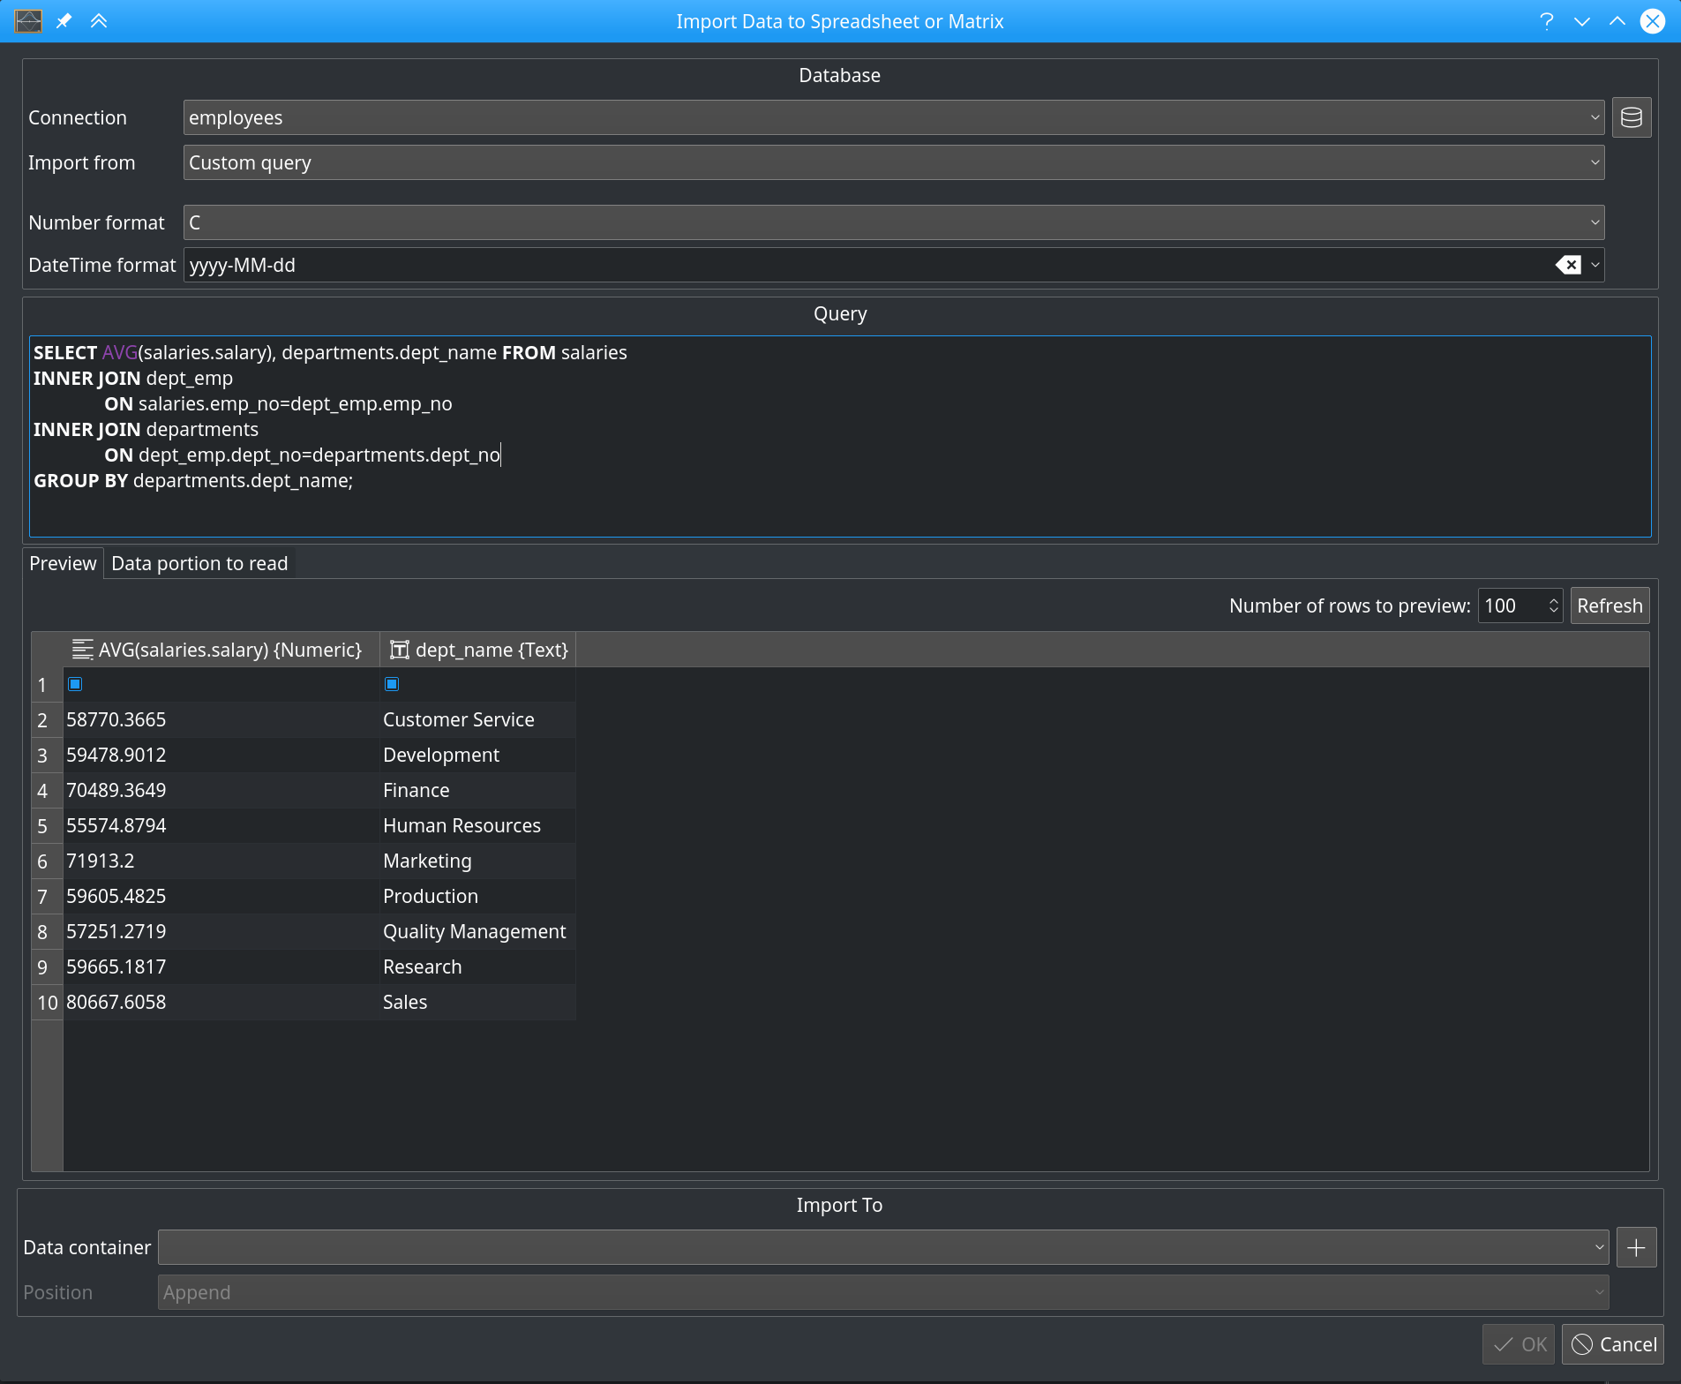
Task: Shade dialog using double-chevron titlebar icon
Action: coord(99,20)
